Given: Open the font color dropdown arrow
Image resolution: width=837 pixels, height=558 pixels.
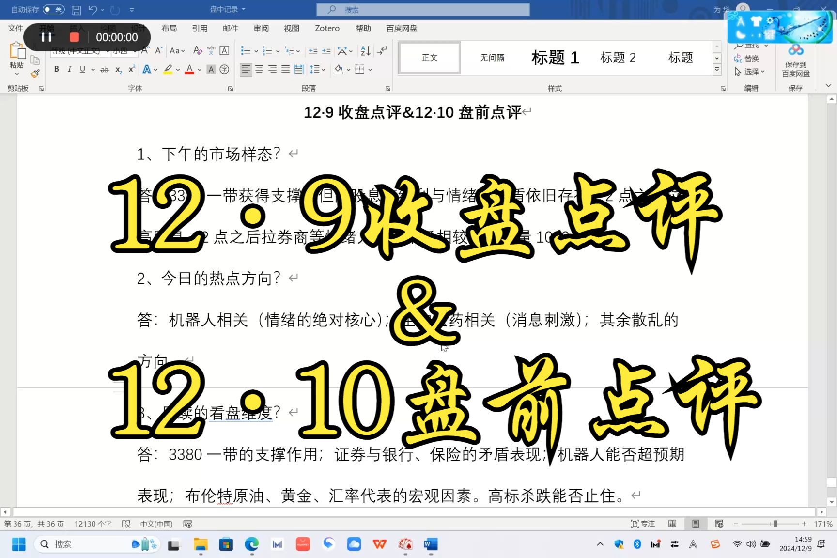Looking at the screenshot, I should click(x=200, y=70).
